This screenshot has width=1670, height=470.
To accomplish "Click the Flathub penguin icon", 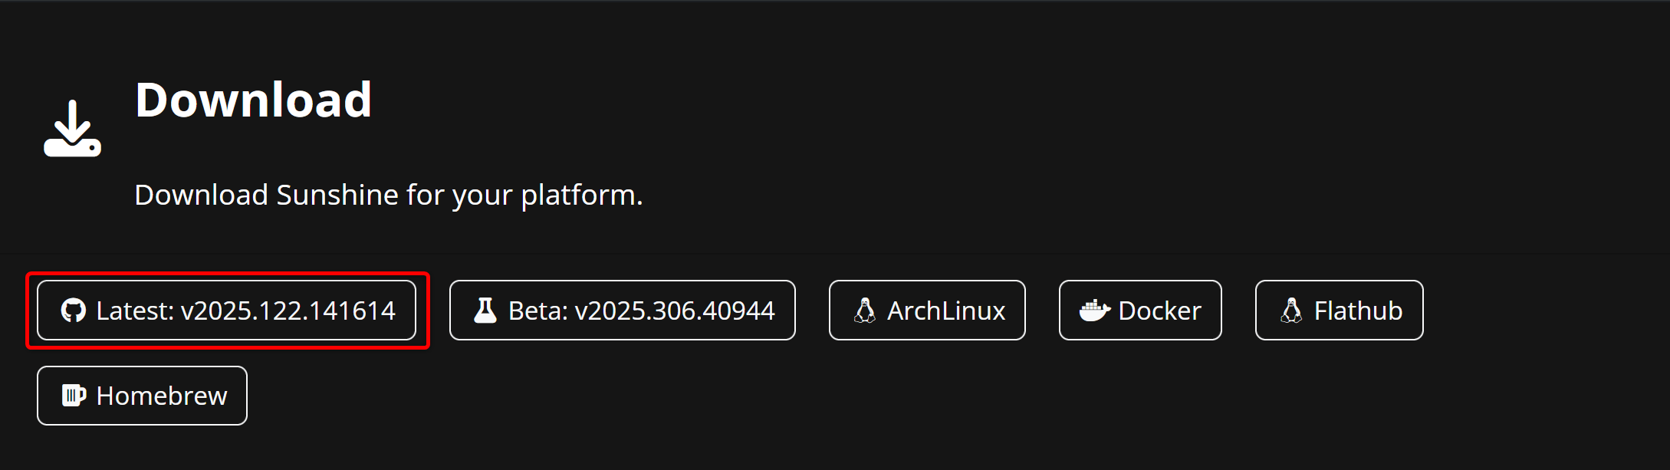I will point(1291,311).
